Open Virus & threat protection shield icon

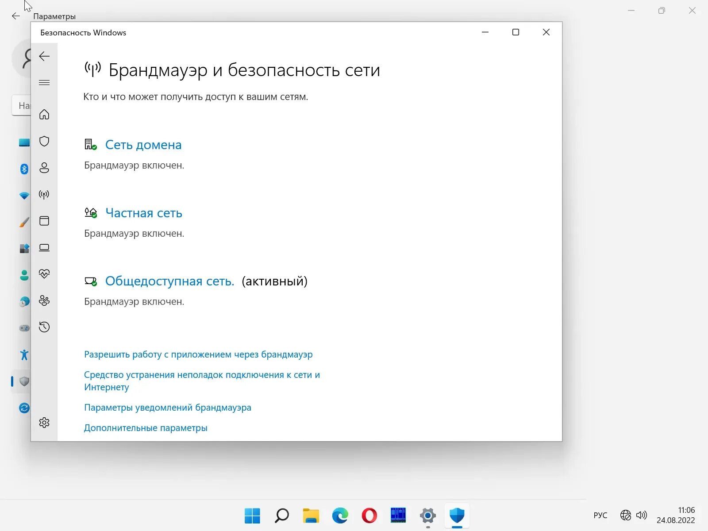[x=44, y=141]
